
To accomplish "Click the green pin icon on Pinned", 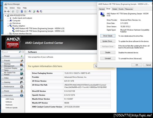I will [22, 56].
